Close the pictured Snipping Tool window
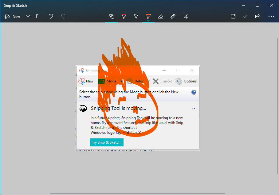The height and width of the screenshot is (195, 279). click(x=192, y=70)
